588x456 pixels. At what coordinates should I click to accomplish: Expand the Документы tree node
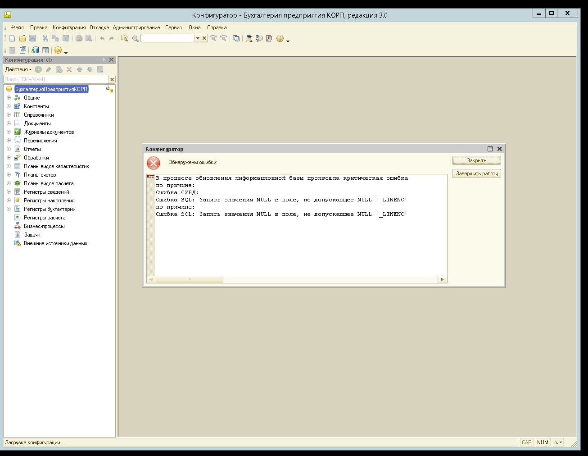coord(9,123)
